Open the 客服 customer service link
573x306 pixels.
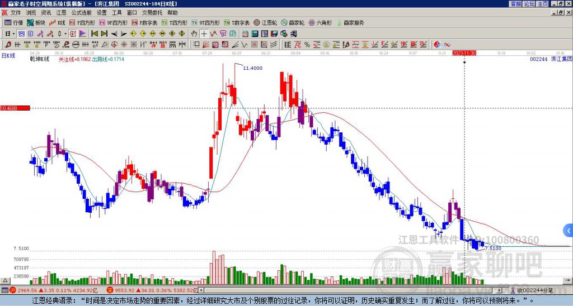click(515, 4)
